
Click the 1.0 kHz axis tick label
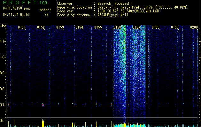(x=3, y=57)
